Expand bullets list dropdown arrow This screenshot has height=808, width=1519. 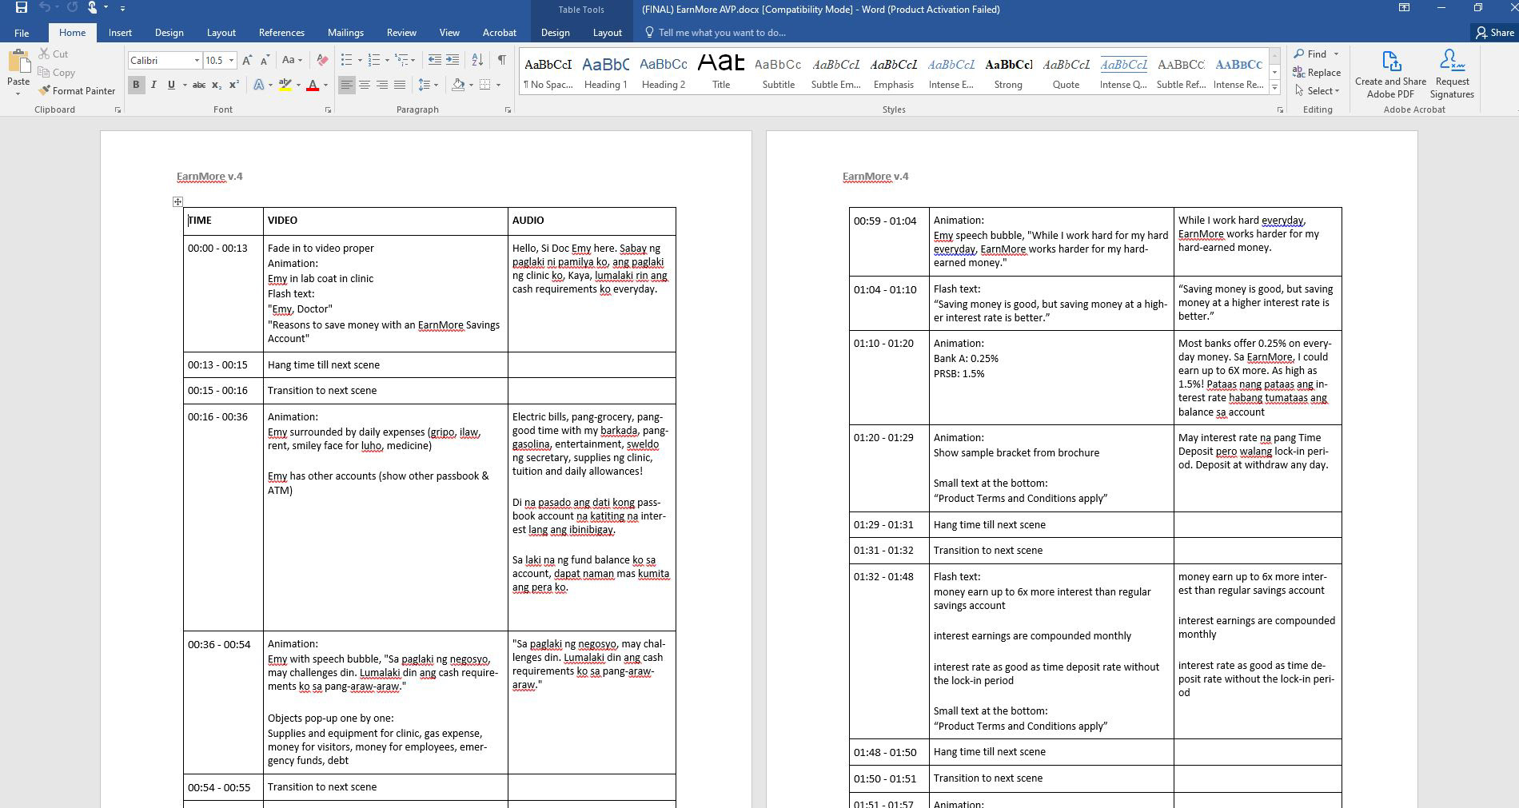click(360, 60)
